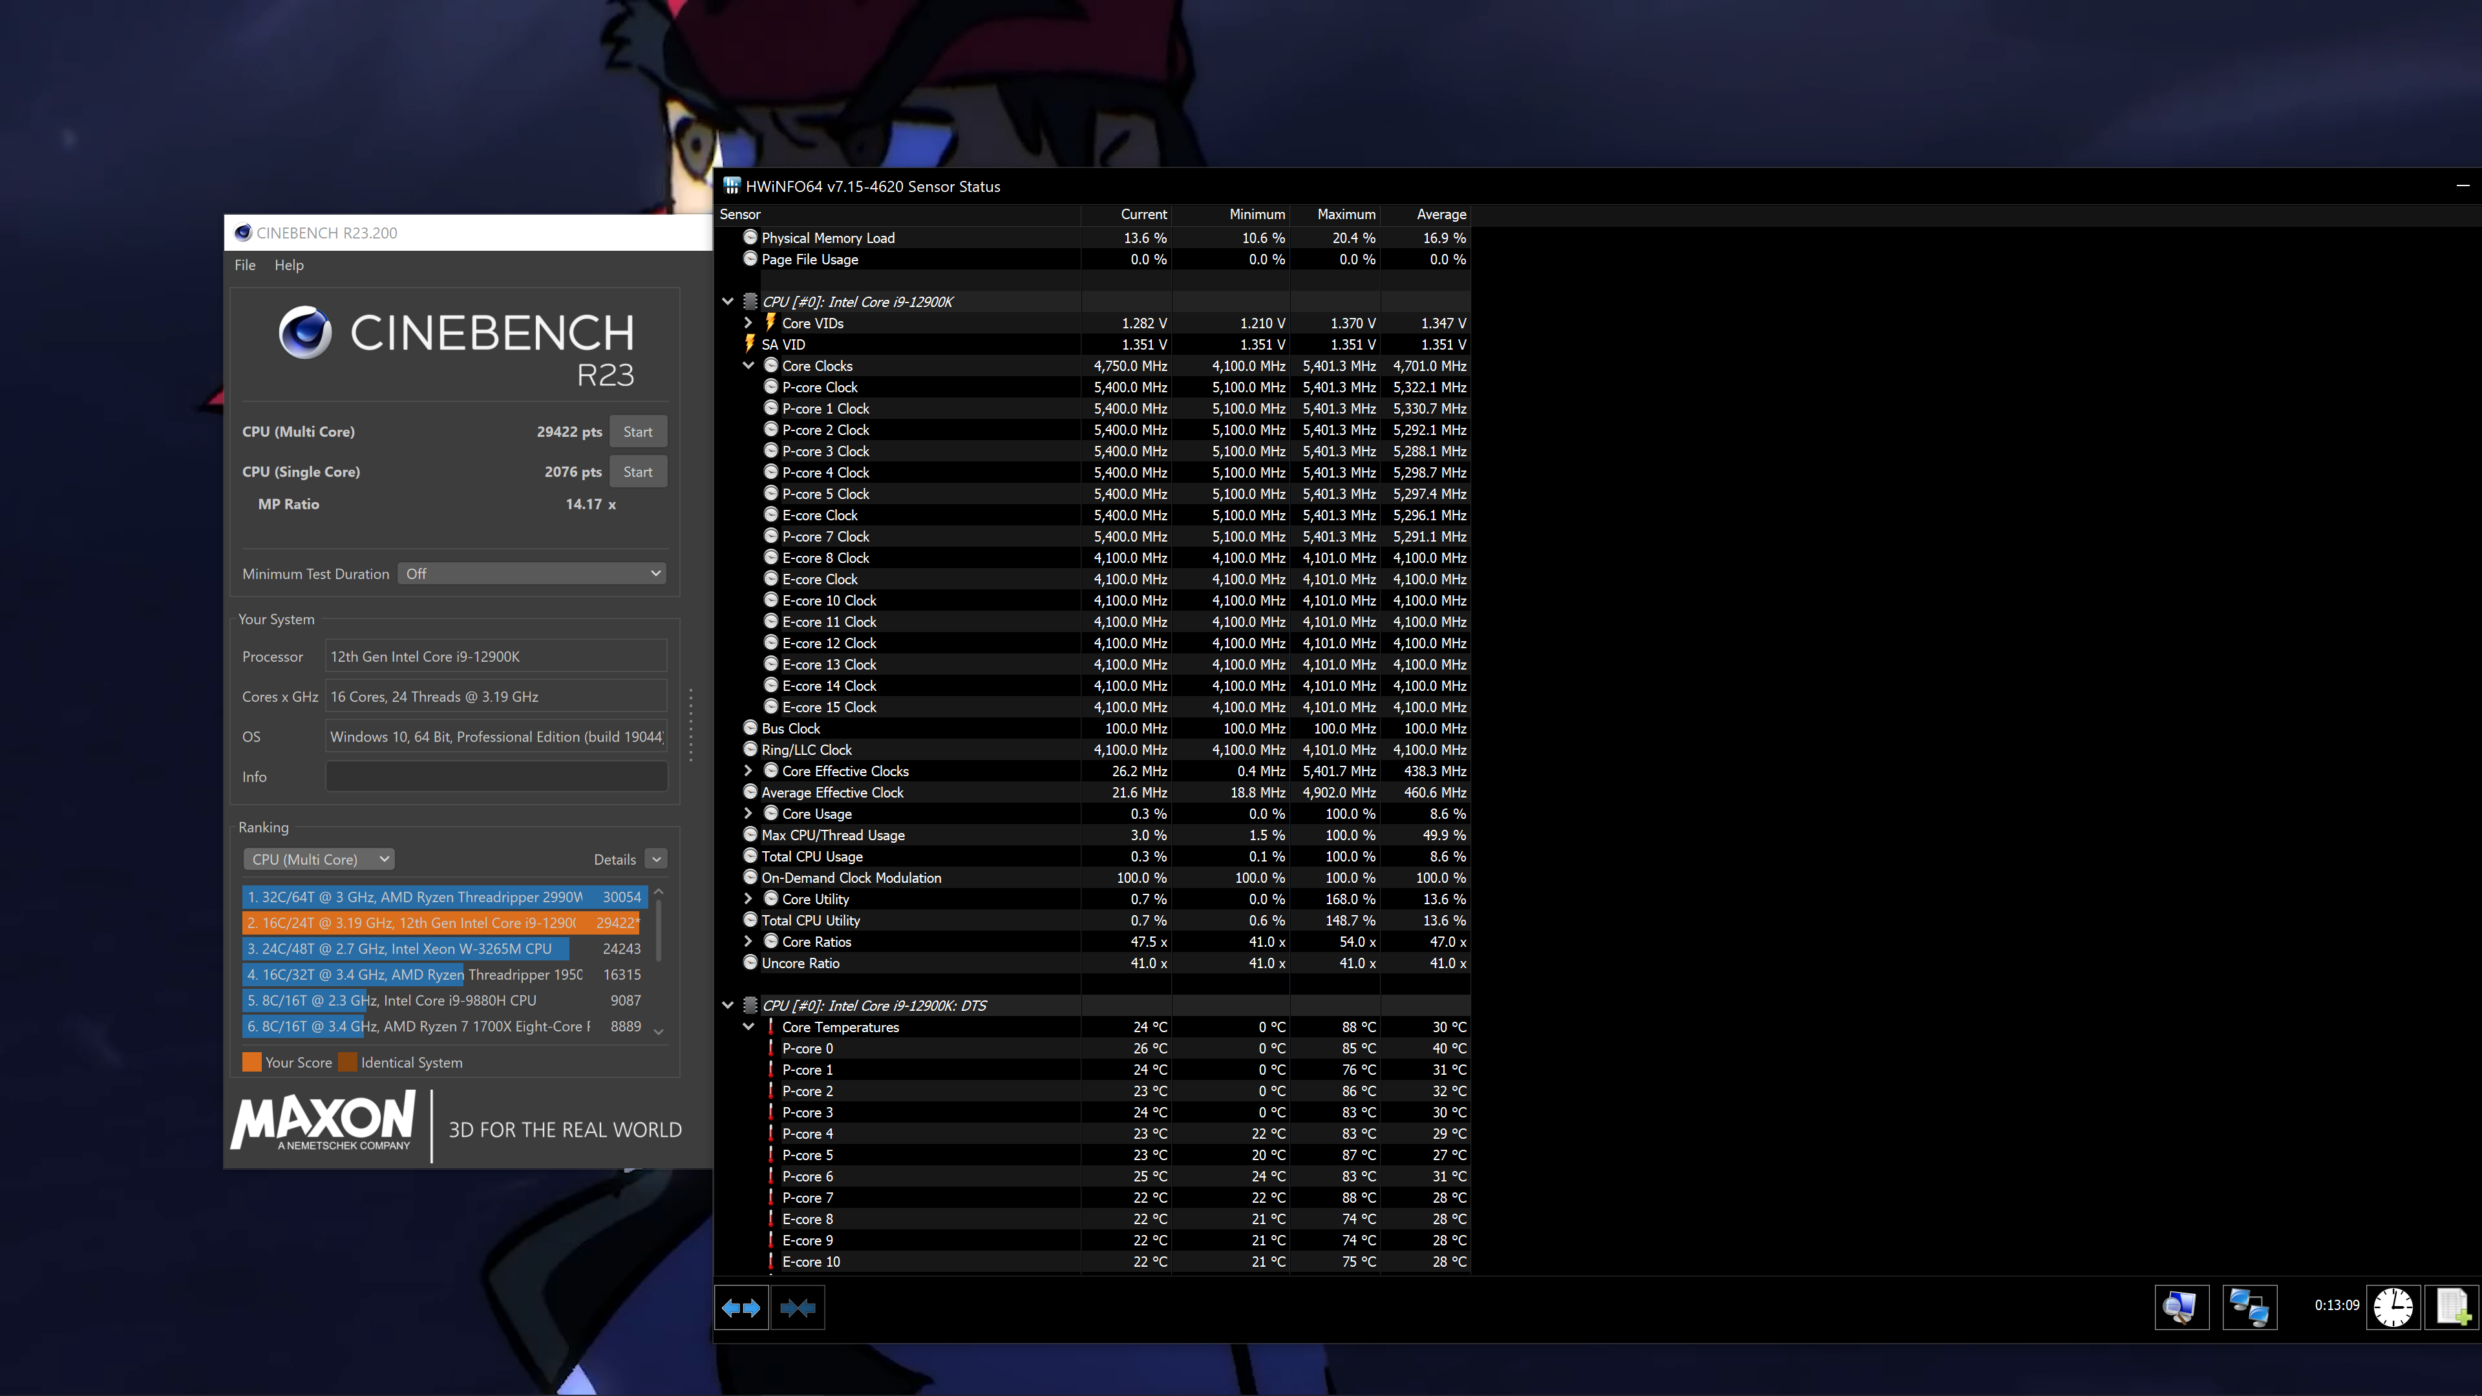
Task: Open the File menu in Cinebench
Action: click(x=245, y=265)
